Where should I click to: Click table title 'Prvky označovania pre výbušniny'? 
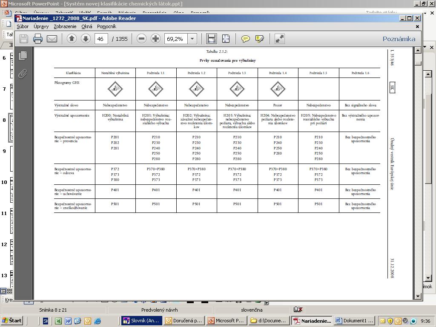pyautogui.click(x=227, y=60)
